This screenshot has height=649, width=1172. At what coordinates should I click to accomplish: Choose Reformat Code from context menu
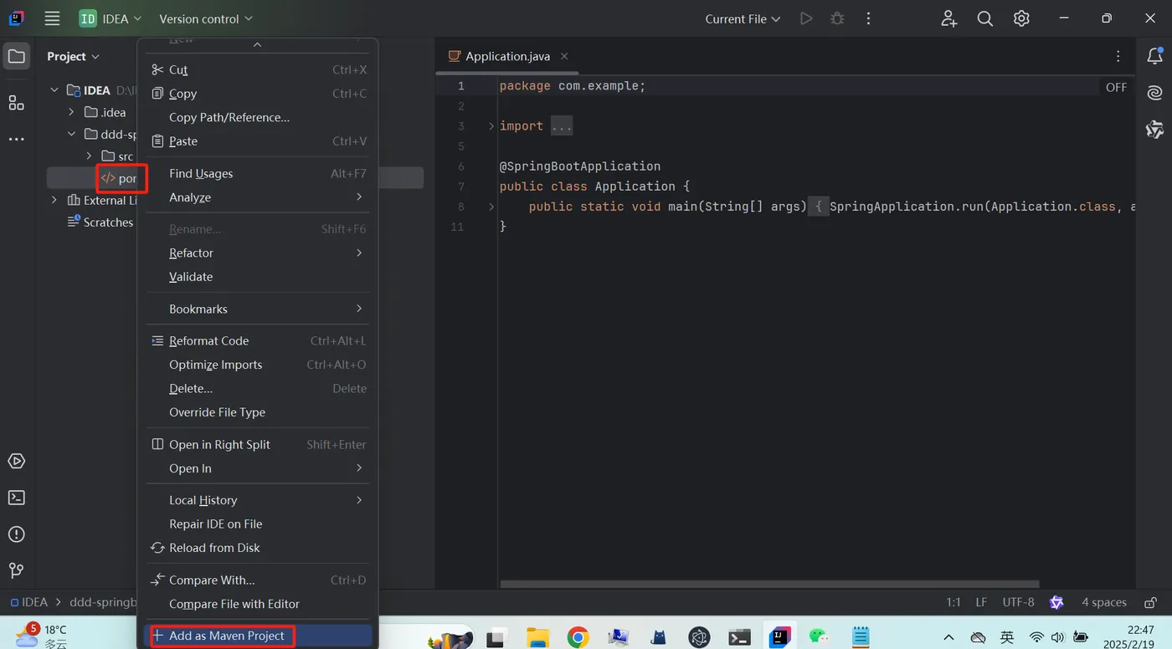pos(208,341)
